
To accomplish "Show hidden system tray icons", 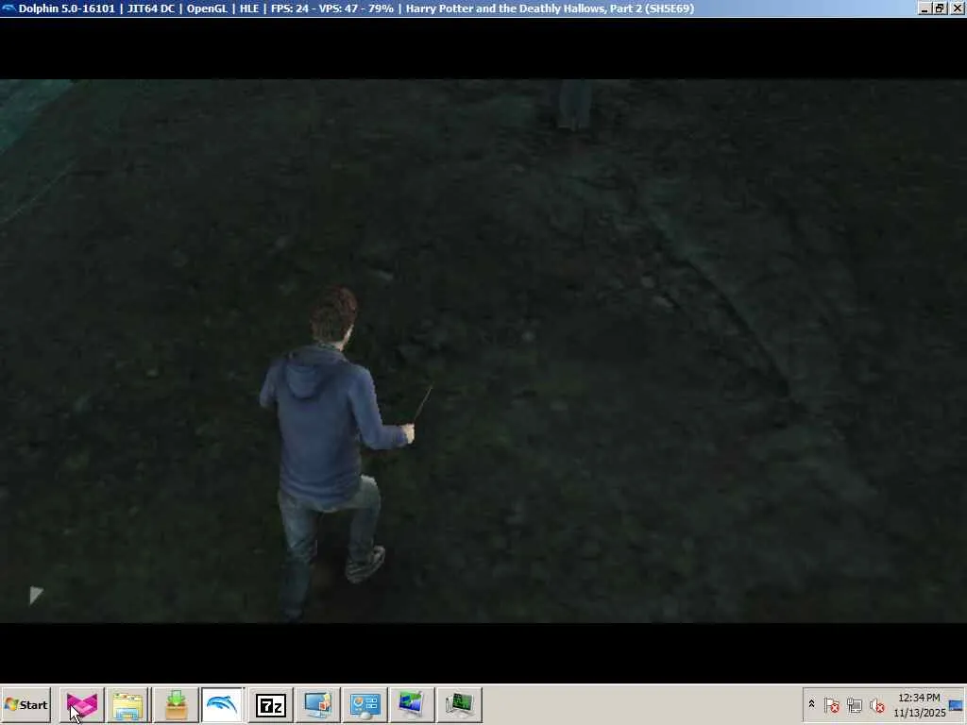I will pos(811,704).
